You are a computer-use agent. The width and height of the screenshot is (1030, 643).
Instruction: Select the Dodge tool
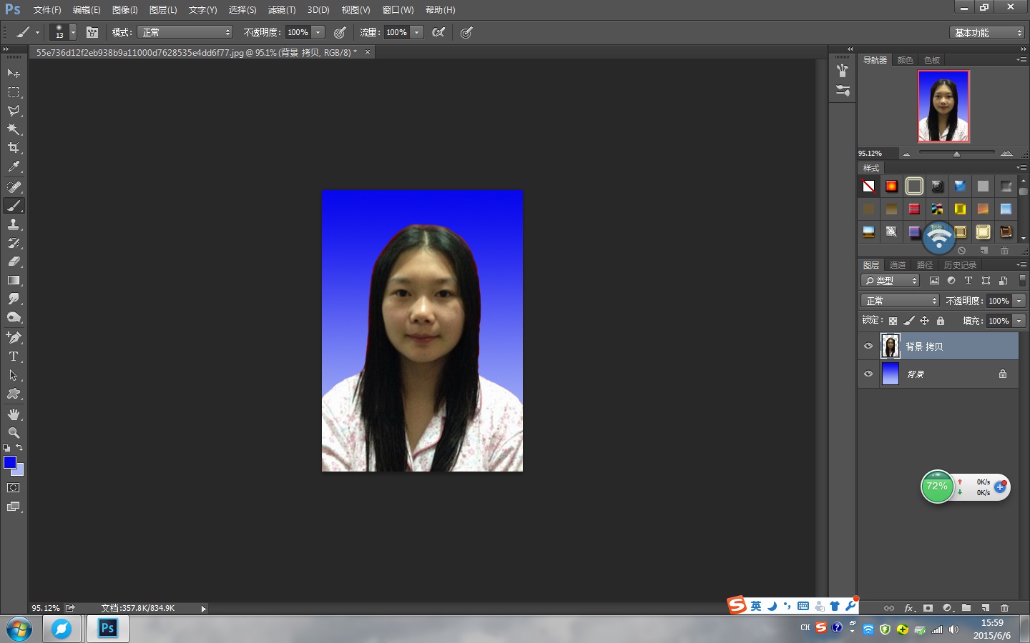(x=14, y=317)
